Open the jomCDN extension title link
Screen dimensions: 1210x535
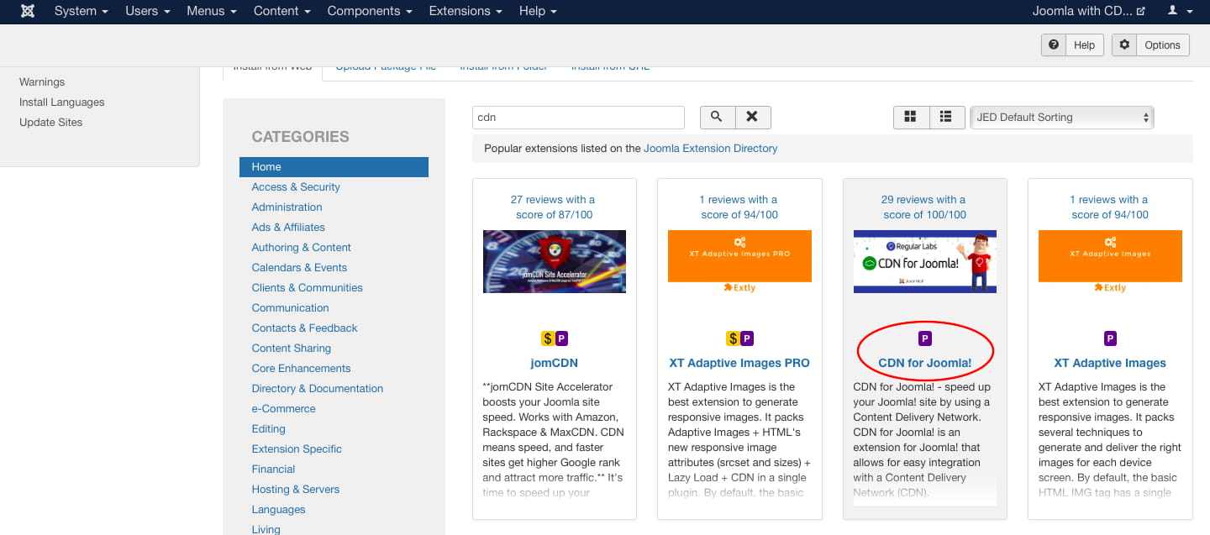555,363
